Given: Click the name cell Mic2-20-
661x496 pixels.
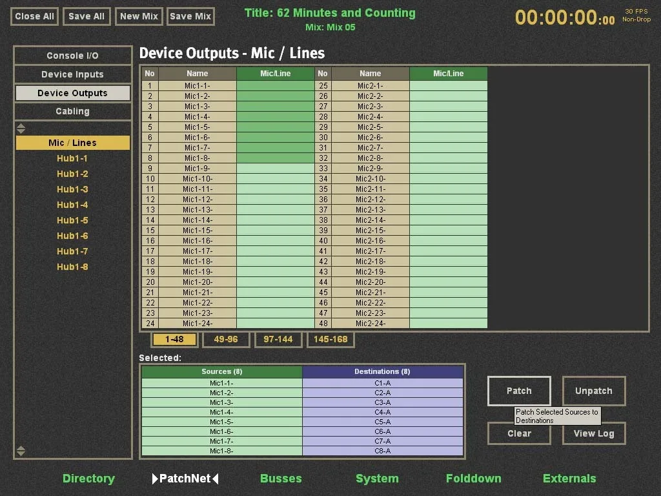Looking at the screenshot, I should 370,282.
